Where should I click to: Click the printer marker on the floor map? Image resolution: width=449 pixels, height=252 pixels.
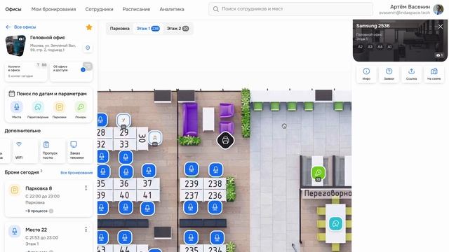(x=225, y=140)
